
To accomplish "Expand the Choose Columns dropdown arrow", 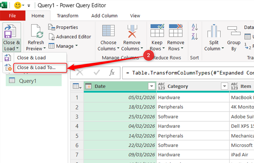I will [118, 48].
